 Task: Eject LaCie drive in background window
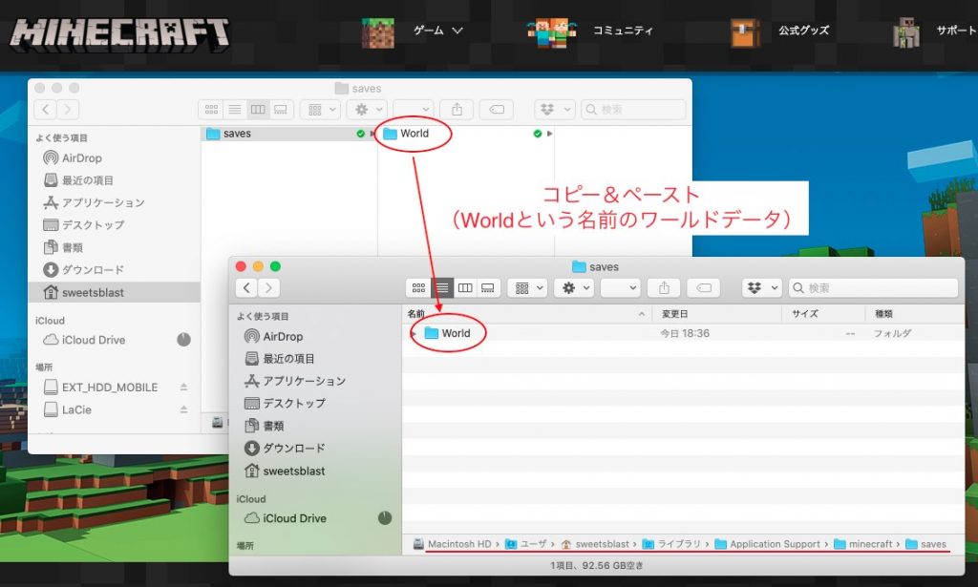coord(184,410)
